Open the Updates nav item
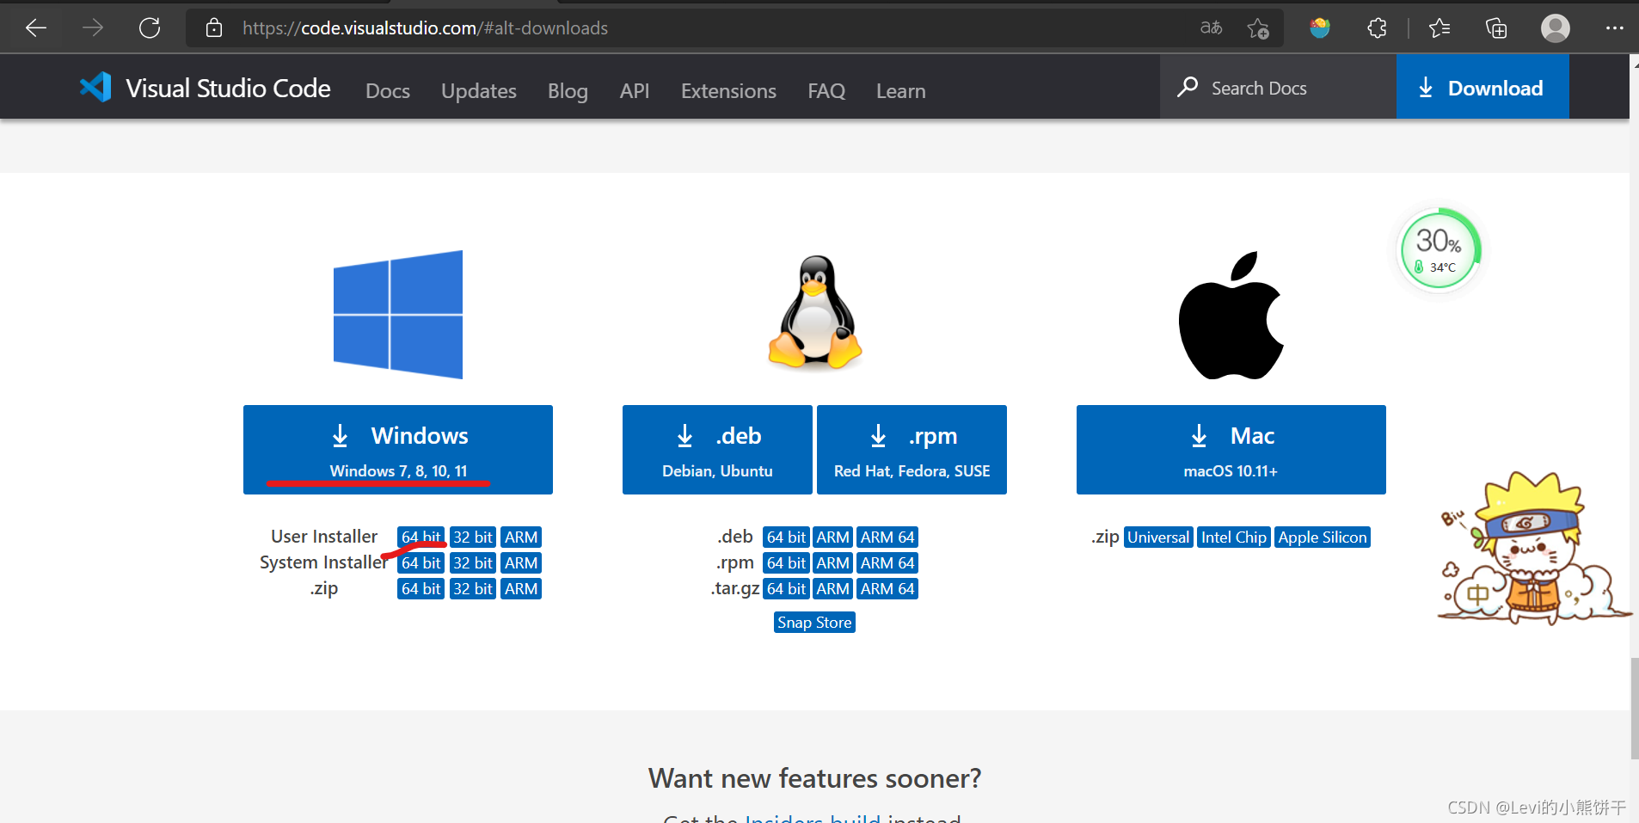This screenshot has height=823, width=1639. click(479, 90)
